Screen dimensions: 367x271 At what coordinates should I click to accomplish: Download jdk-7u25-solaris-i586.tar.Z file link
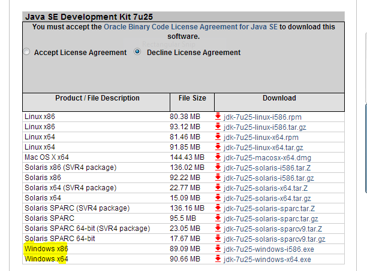tap(267, 168)
